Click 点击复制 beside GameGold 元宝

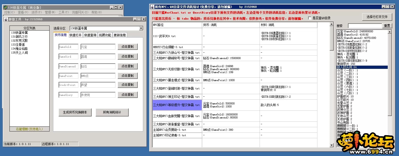tap(128, 47)
